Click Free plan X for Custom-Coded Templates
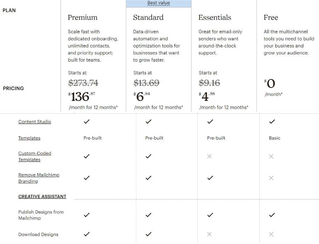The image size is (319, 244). coord(271,156)
